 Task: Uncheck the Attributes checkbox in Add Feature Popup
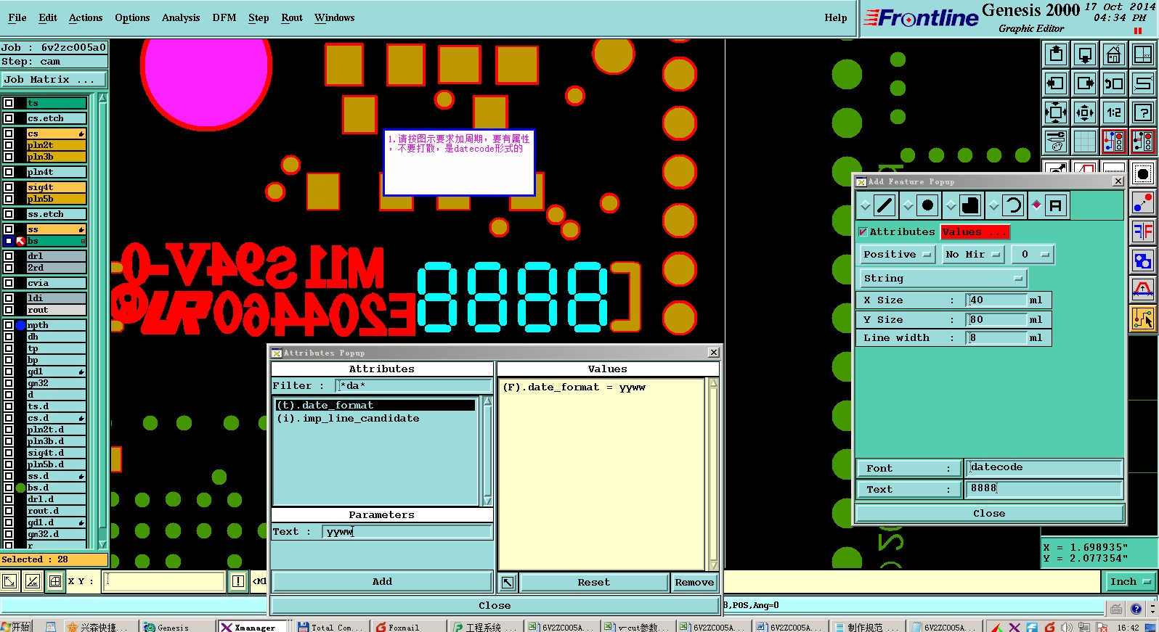point(863,232)
